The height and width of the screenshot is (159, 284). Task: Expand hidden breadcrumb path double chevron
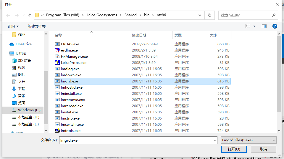[x=42, y=15]
